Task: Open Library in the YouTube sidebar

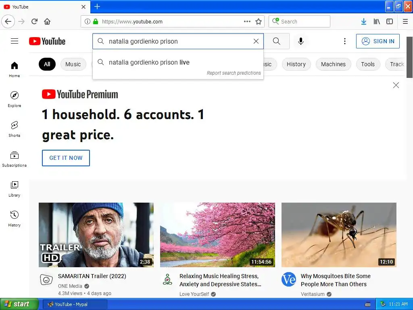Action: [15, 189]
